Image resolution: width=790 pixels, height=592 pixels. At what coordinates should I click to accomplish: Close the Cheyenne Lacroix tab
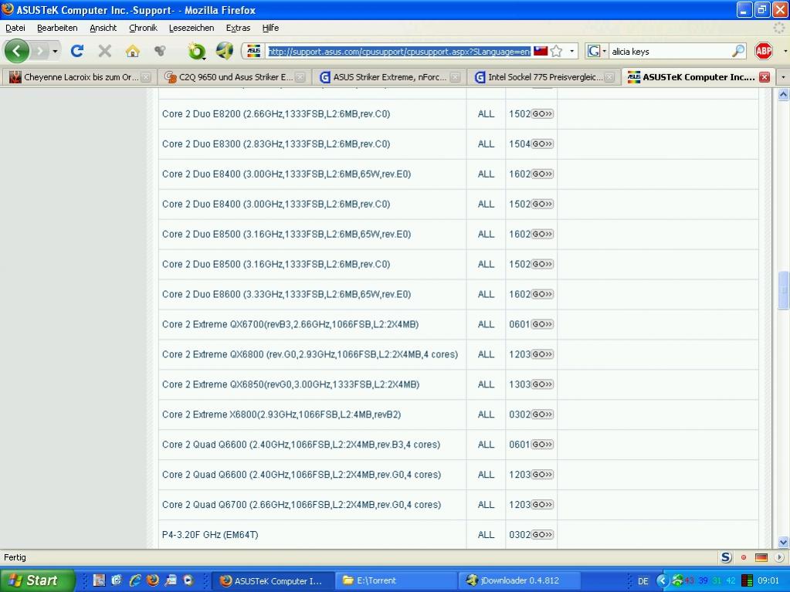pos(146,77)
